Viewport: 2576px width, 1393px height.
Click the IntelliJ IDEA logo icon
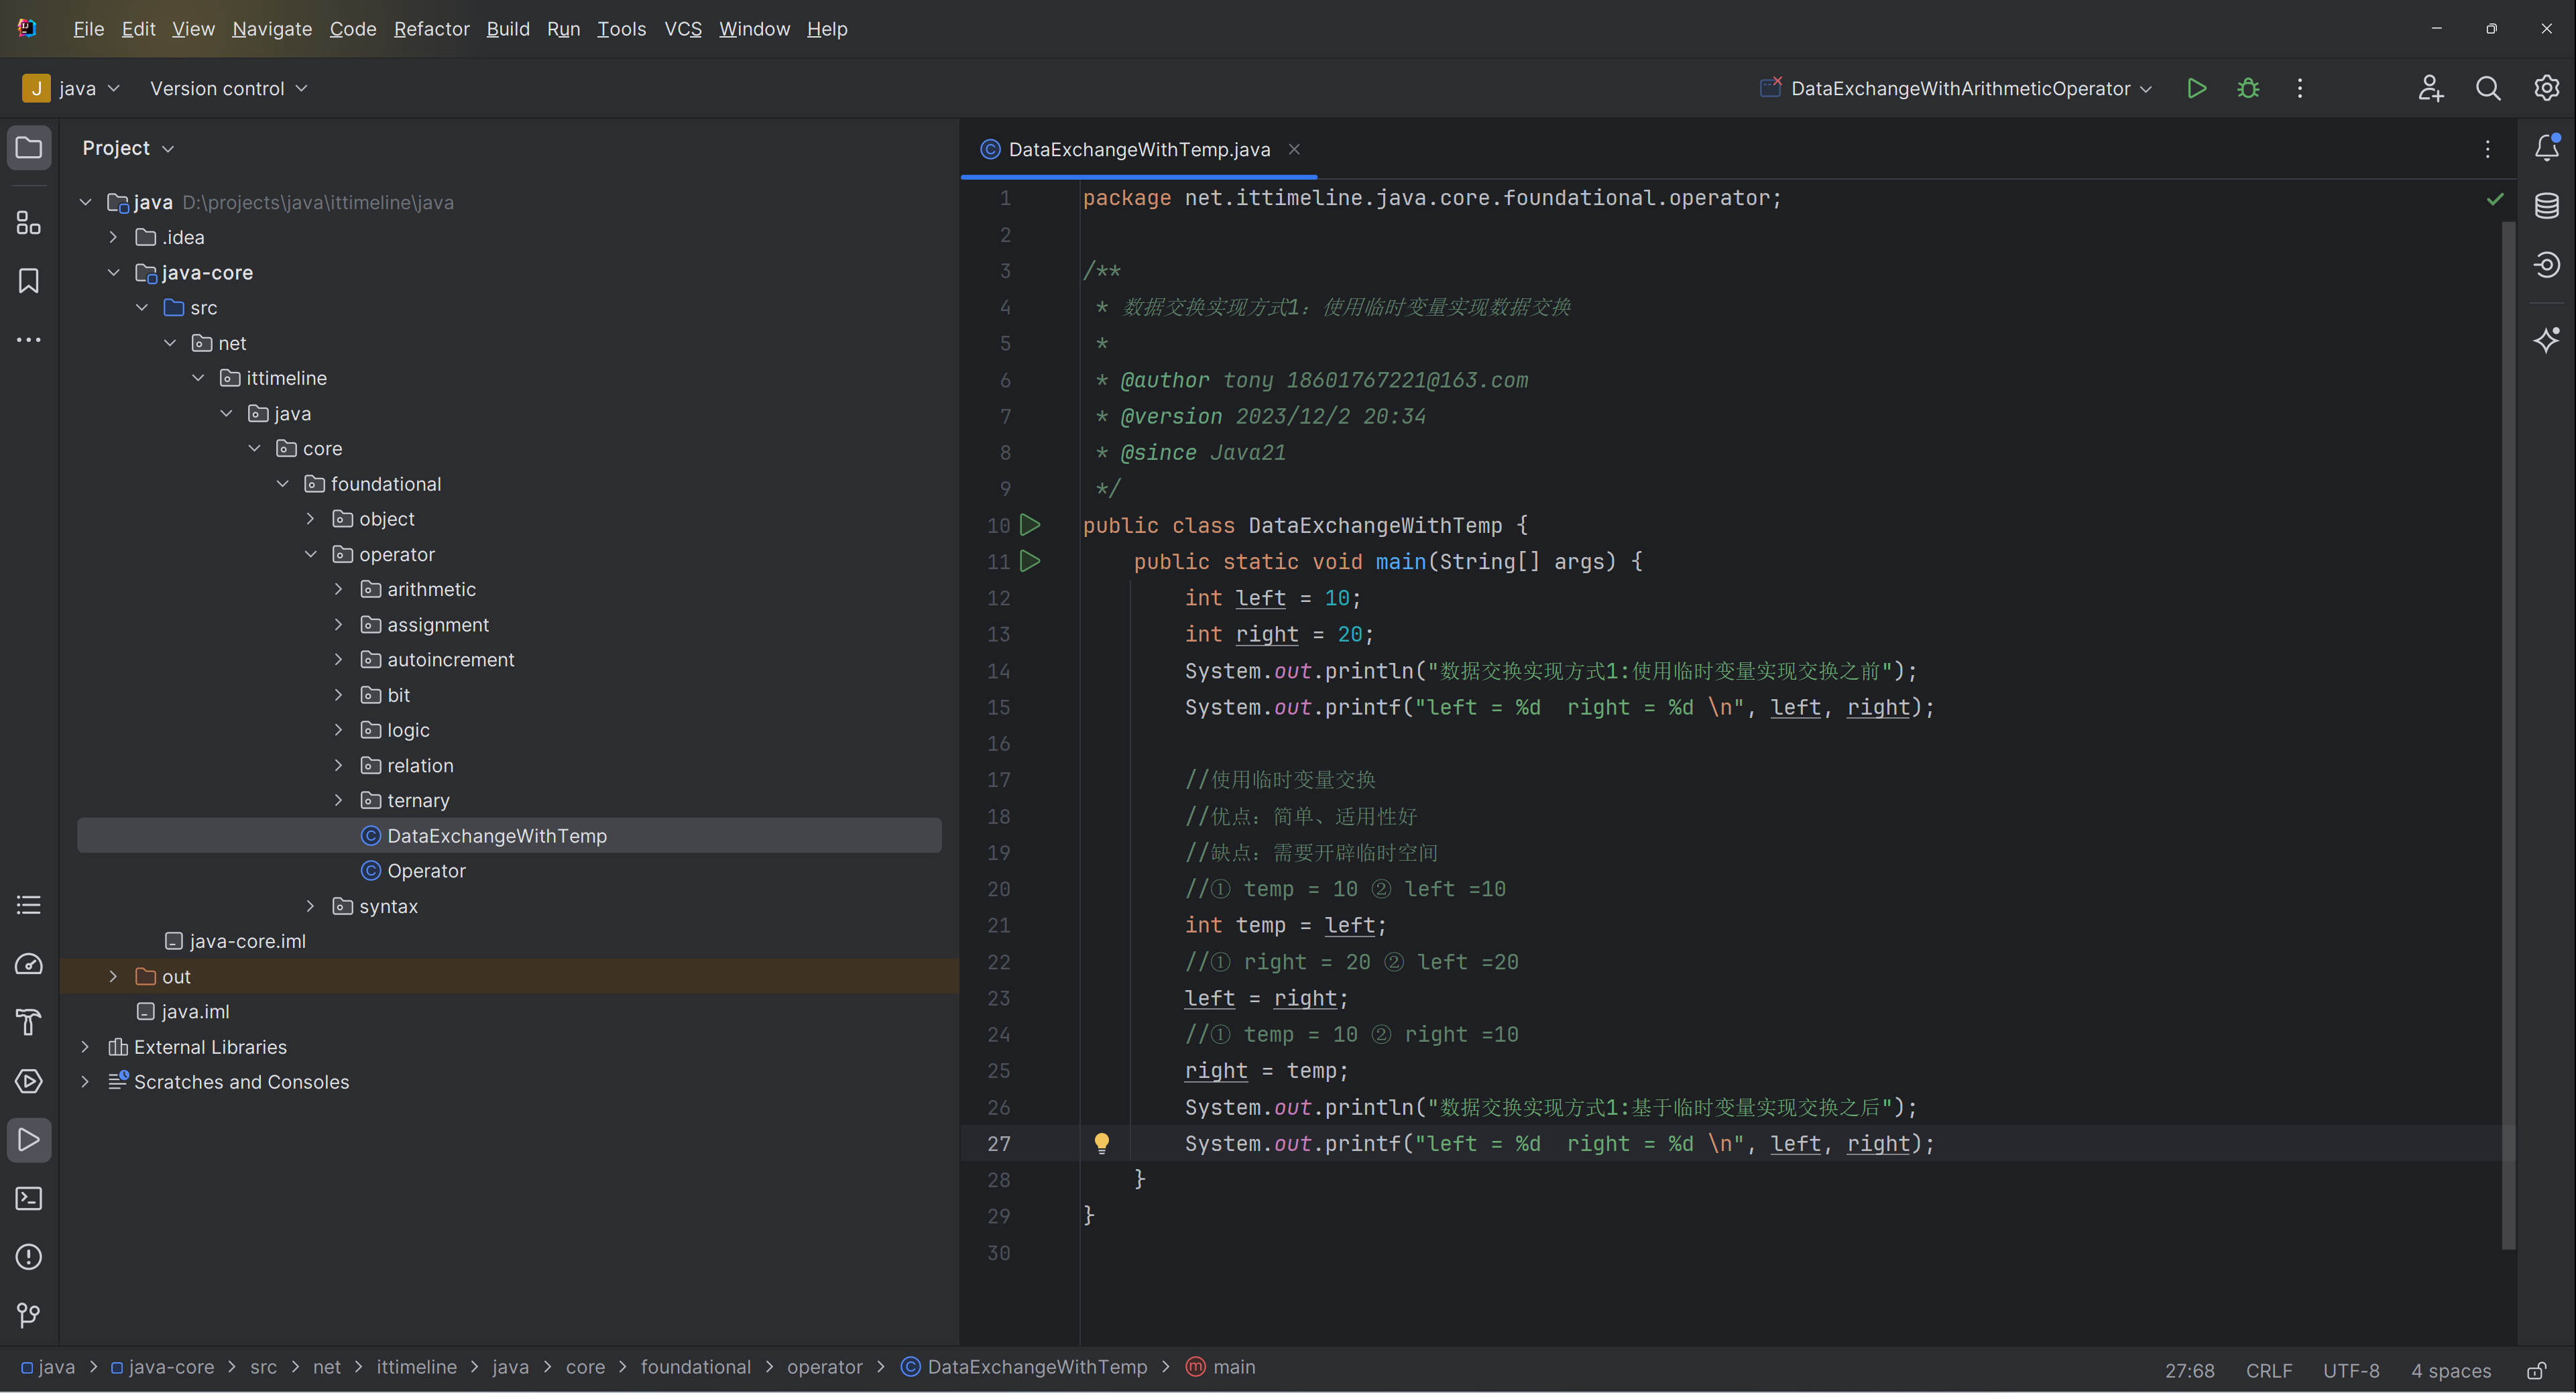click(x=27, y=28)
